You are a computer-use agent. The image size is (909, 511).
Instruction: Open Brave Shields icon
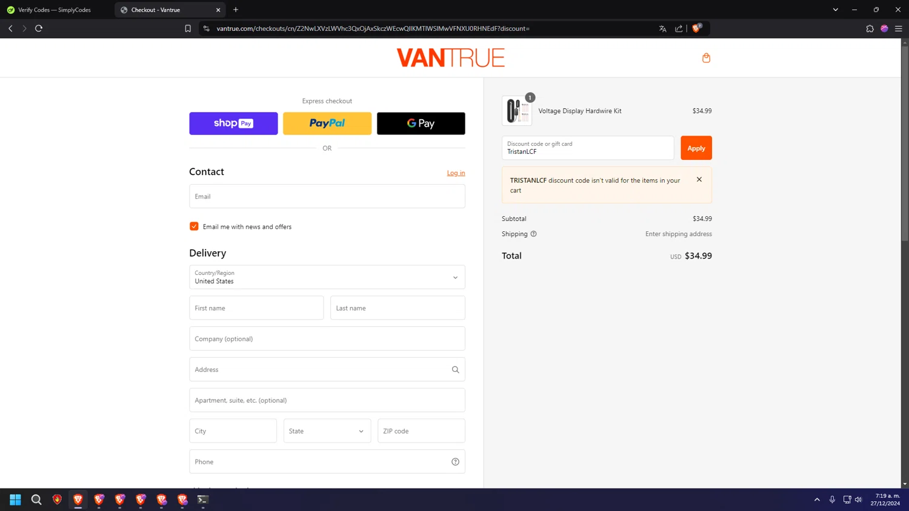pos(696,28)
